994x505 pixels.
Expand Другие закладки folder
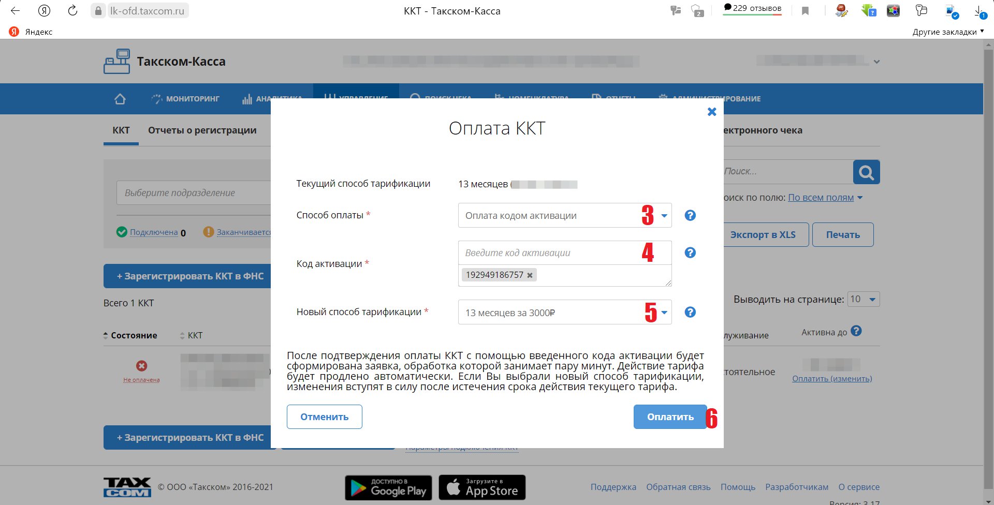pos(948,32)
